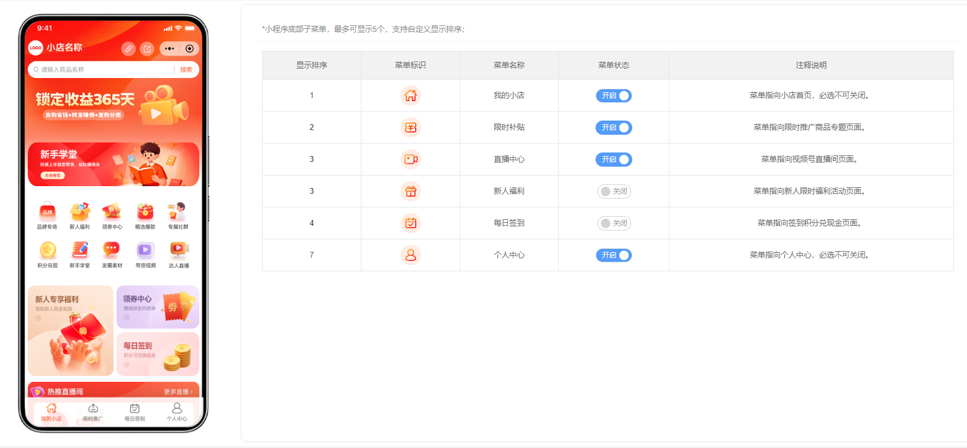Open 积分兑现 coin icon in phone grid
This screenshot has height=448, width=967.
tap(47, 250)
